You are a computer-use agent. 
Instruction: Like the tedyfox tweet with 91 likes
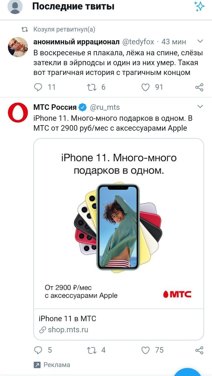click(146, 87)
